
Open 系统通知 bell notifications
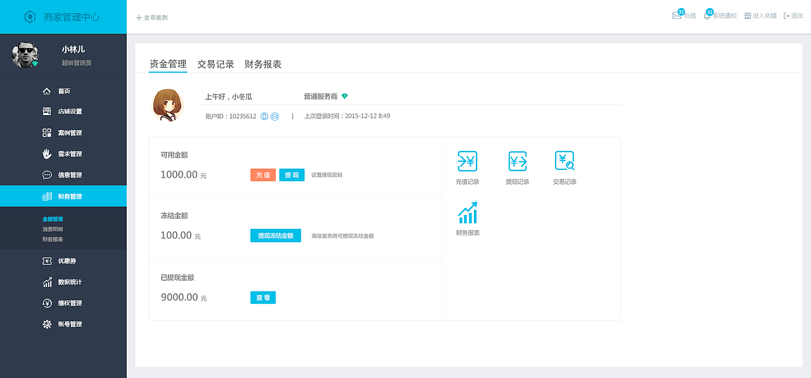point(720,15)
